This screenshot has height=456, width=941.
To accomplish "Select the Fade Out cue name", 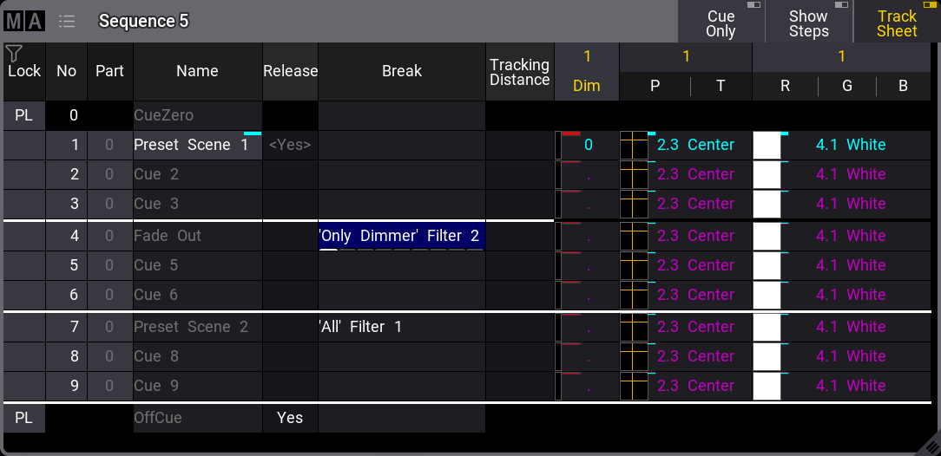I will coord(197,236).
